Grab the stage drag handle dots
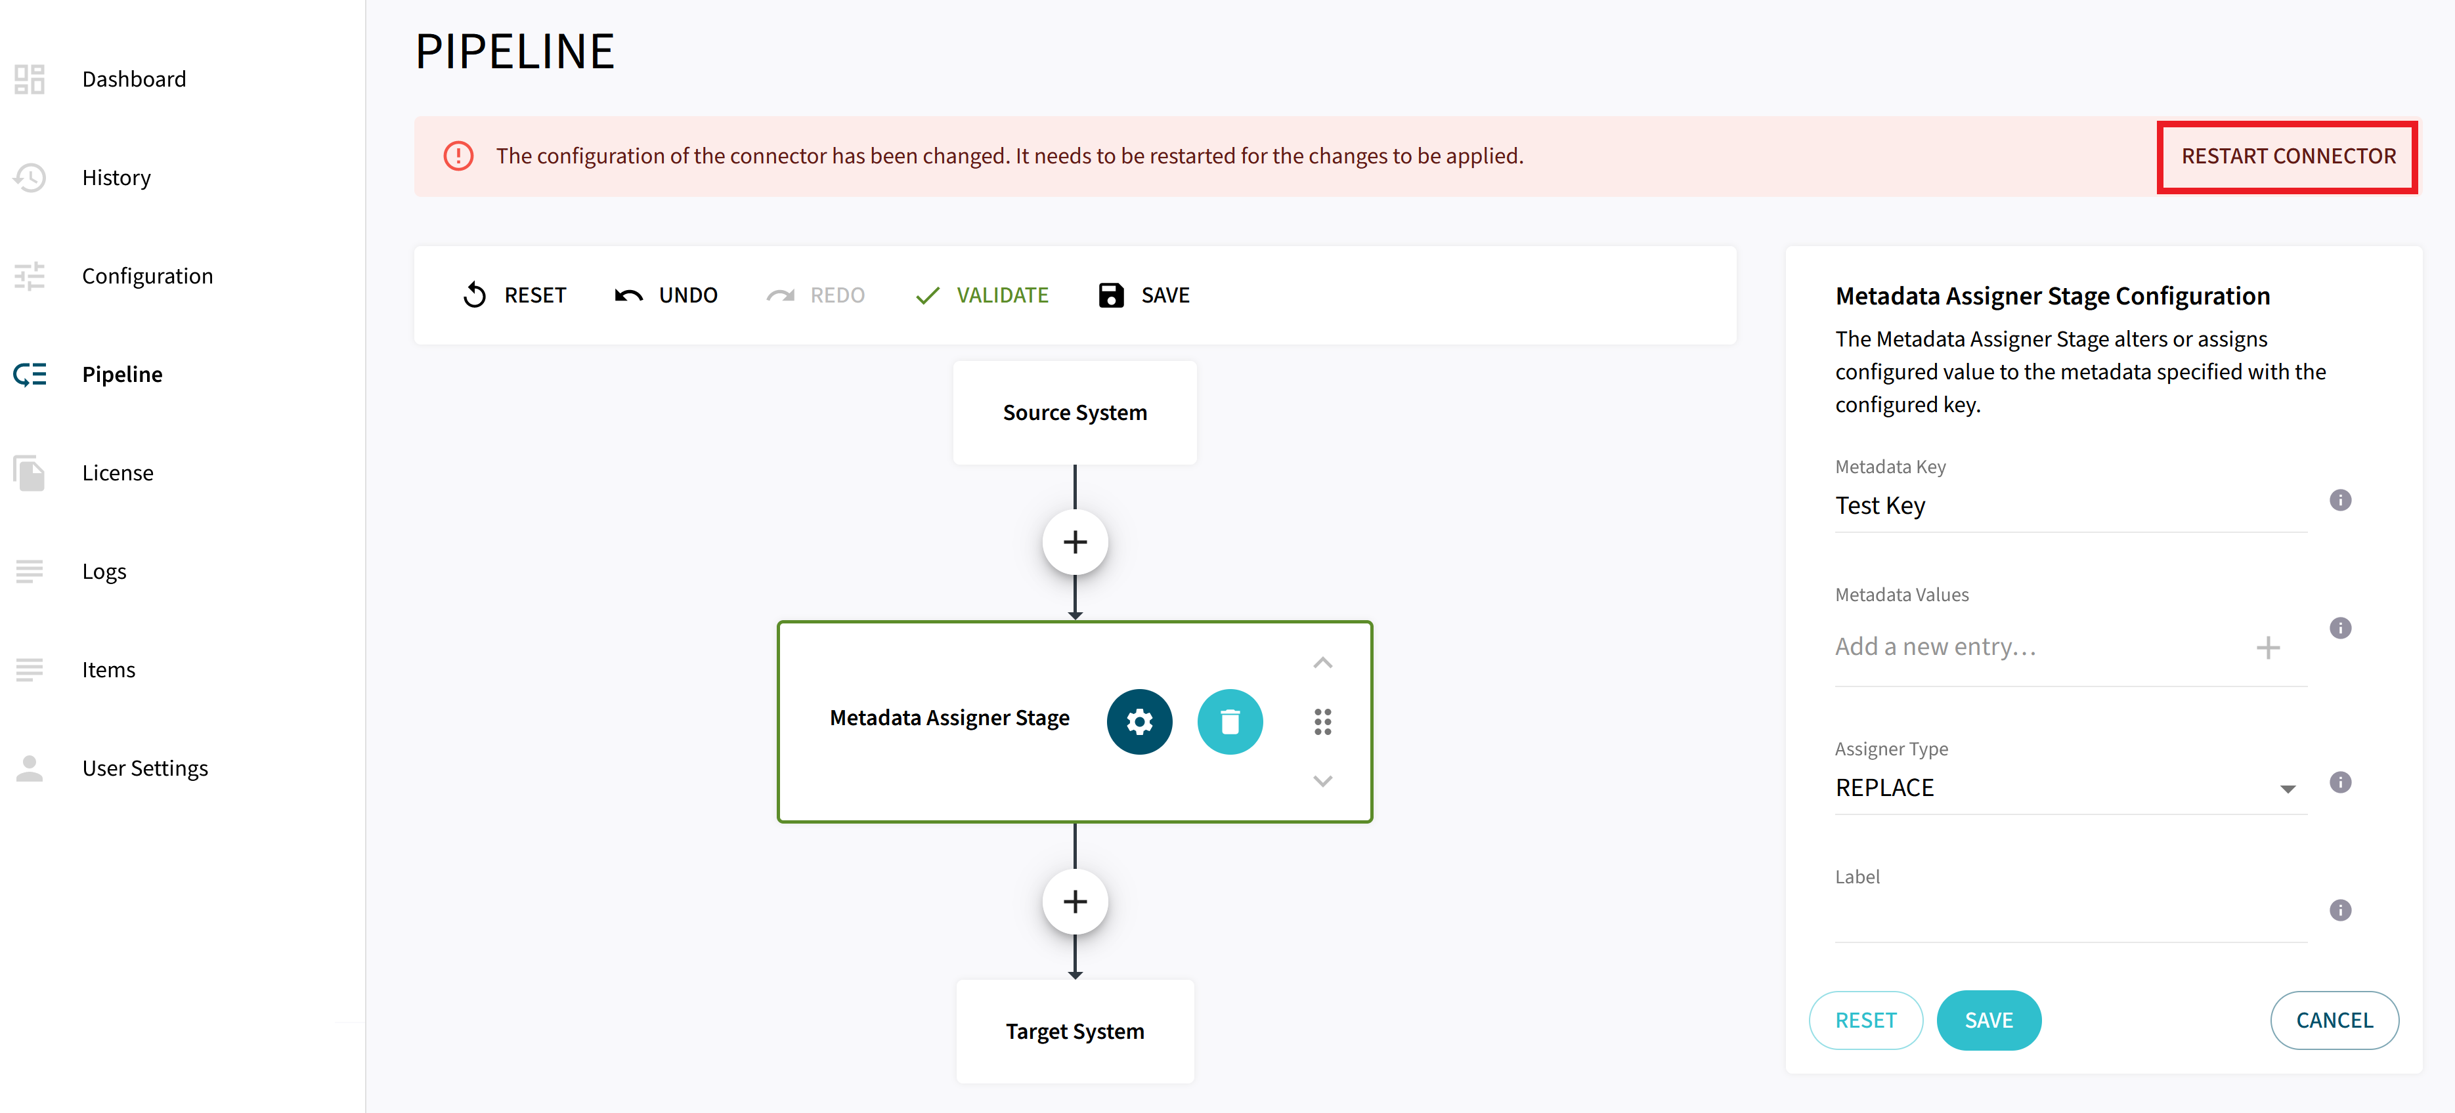The width and height of the screenshot is (2455, 1113). pyautogui.click(x=1322, y=721)
